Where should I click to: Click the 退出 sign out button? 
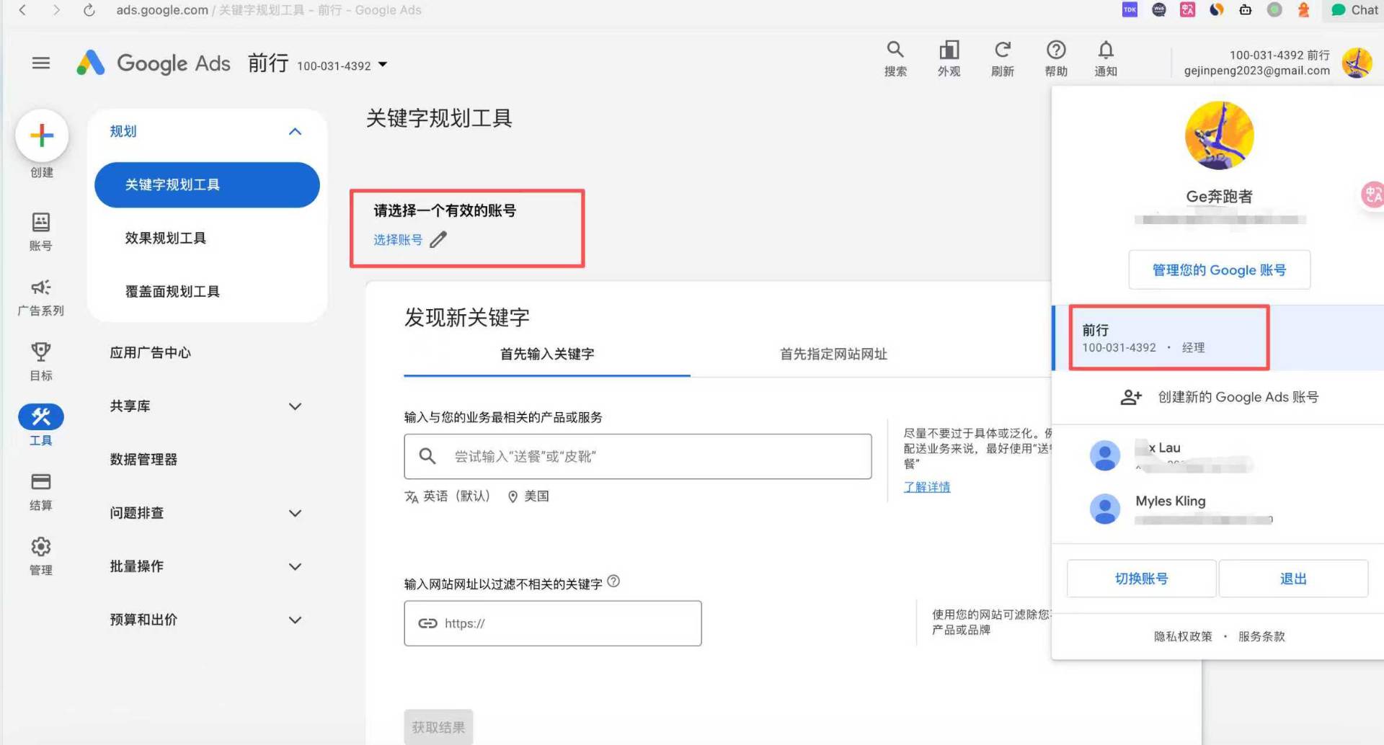[1293, 579]
